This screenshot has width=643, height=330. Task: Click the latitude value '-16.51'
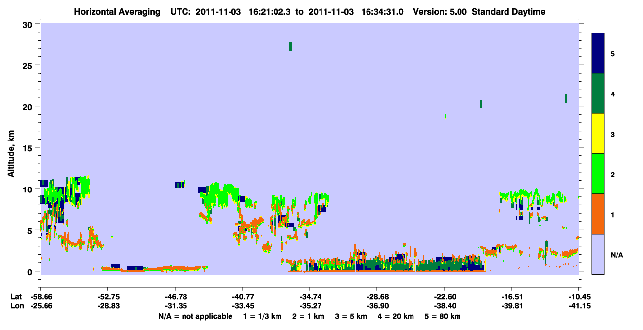point(511,297)
